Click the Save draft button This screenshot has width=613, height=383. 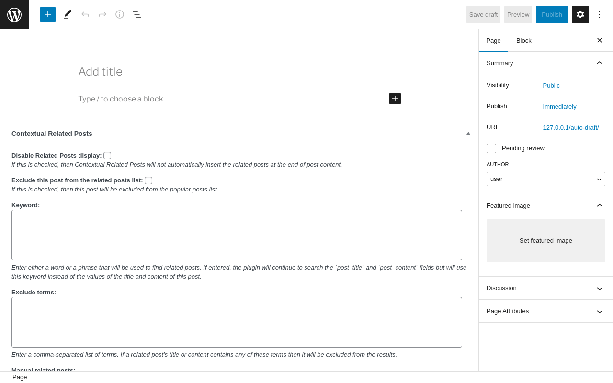coord(483,14)
